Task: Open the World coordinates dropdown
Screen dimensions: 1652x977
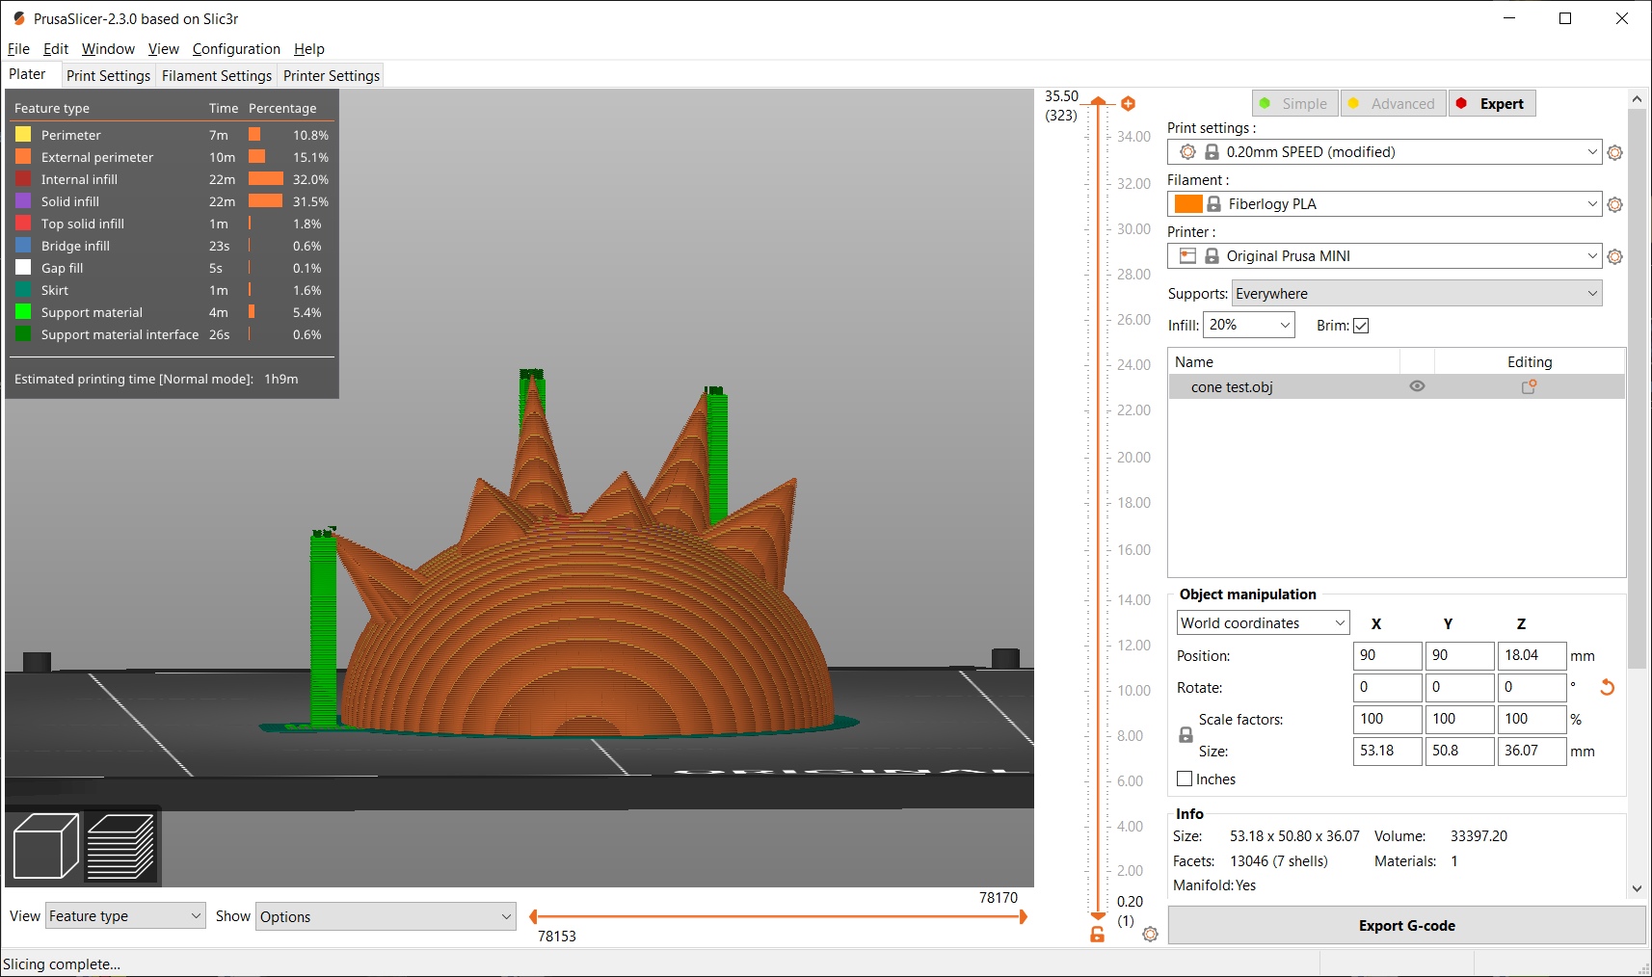Action: point(1263,623)
